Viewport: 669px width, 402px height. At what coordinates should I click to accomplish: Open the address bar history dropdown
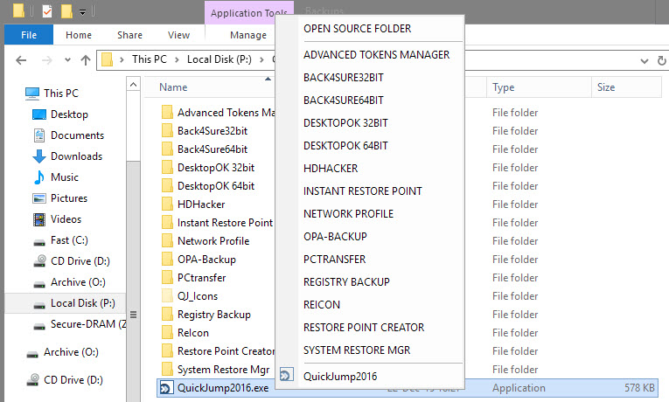[x=645, y=61]
